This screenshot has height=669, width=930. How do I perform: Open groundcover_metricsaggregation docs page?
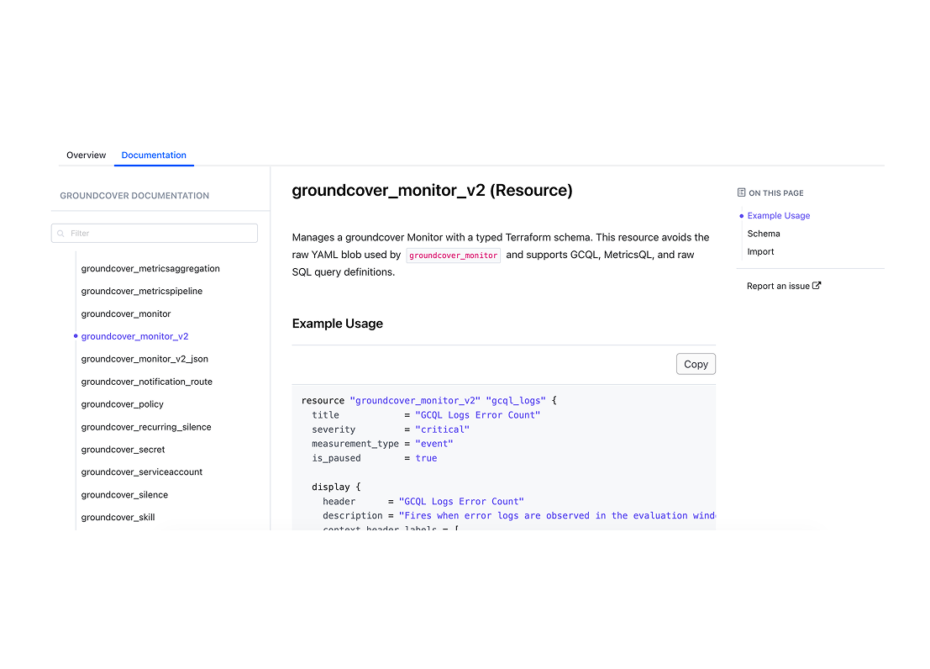click(150, 268)
